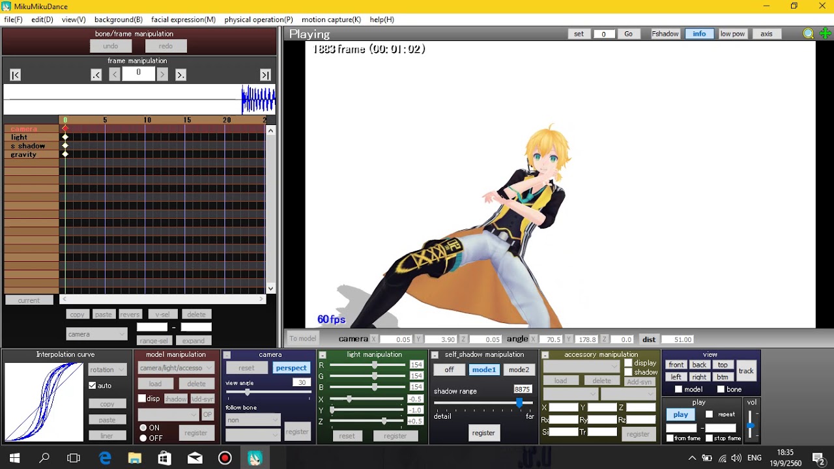Screen dimensions: 834x469
Task: Click MikuMikuDance taskbar icon
Action: pos(255,458)
